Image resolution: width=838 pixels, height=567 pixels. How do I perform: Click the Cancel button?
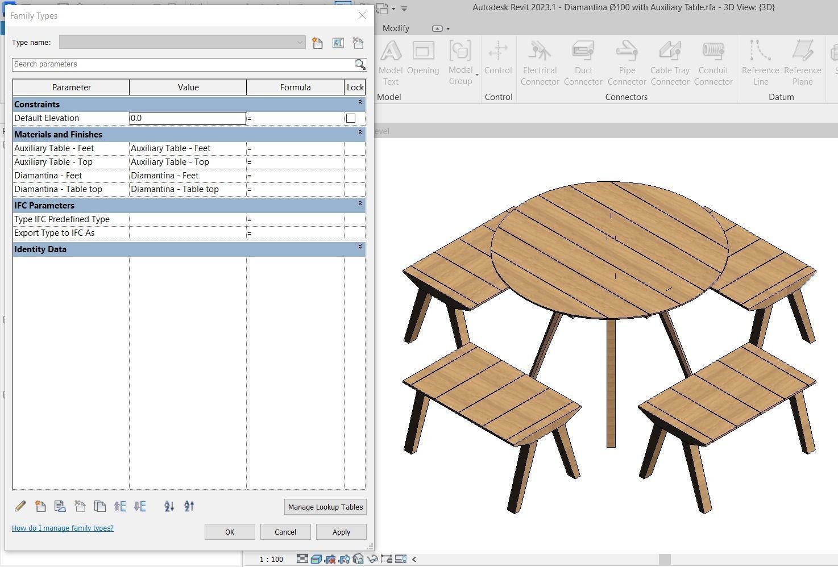pos(285,532)
